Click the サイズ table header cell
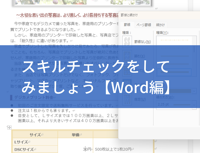The height and width of the screenshot is (153, 200). [35, 134]
